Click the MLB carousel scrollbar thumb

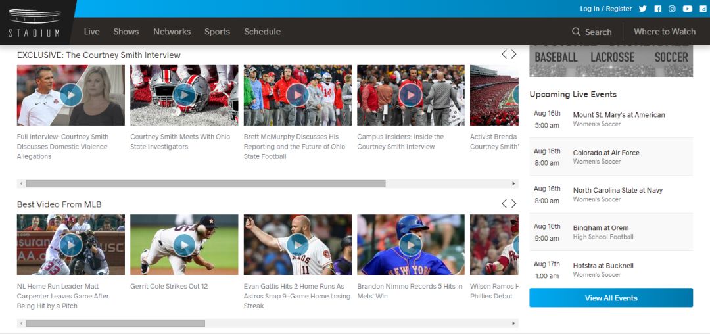(116, 323)
